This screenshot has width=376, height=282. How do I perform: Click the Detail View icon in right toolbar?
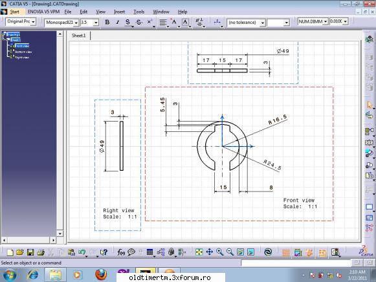coord(370,153)
